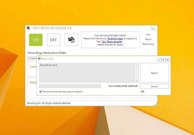Turn recording ON with green button
This screenshot has width=194, height=135.
[x=36, y=40]
